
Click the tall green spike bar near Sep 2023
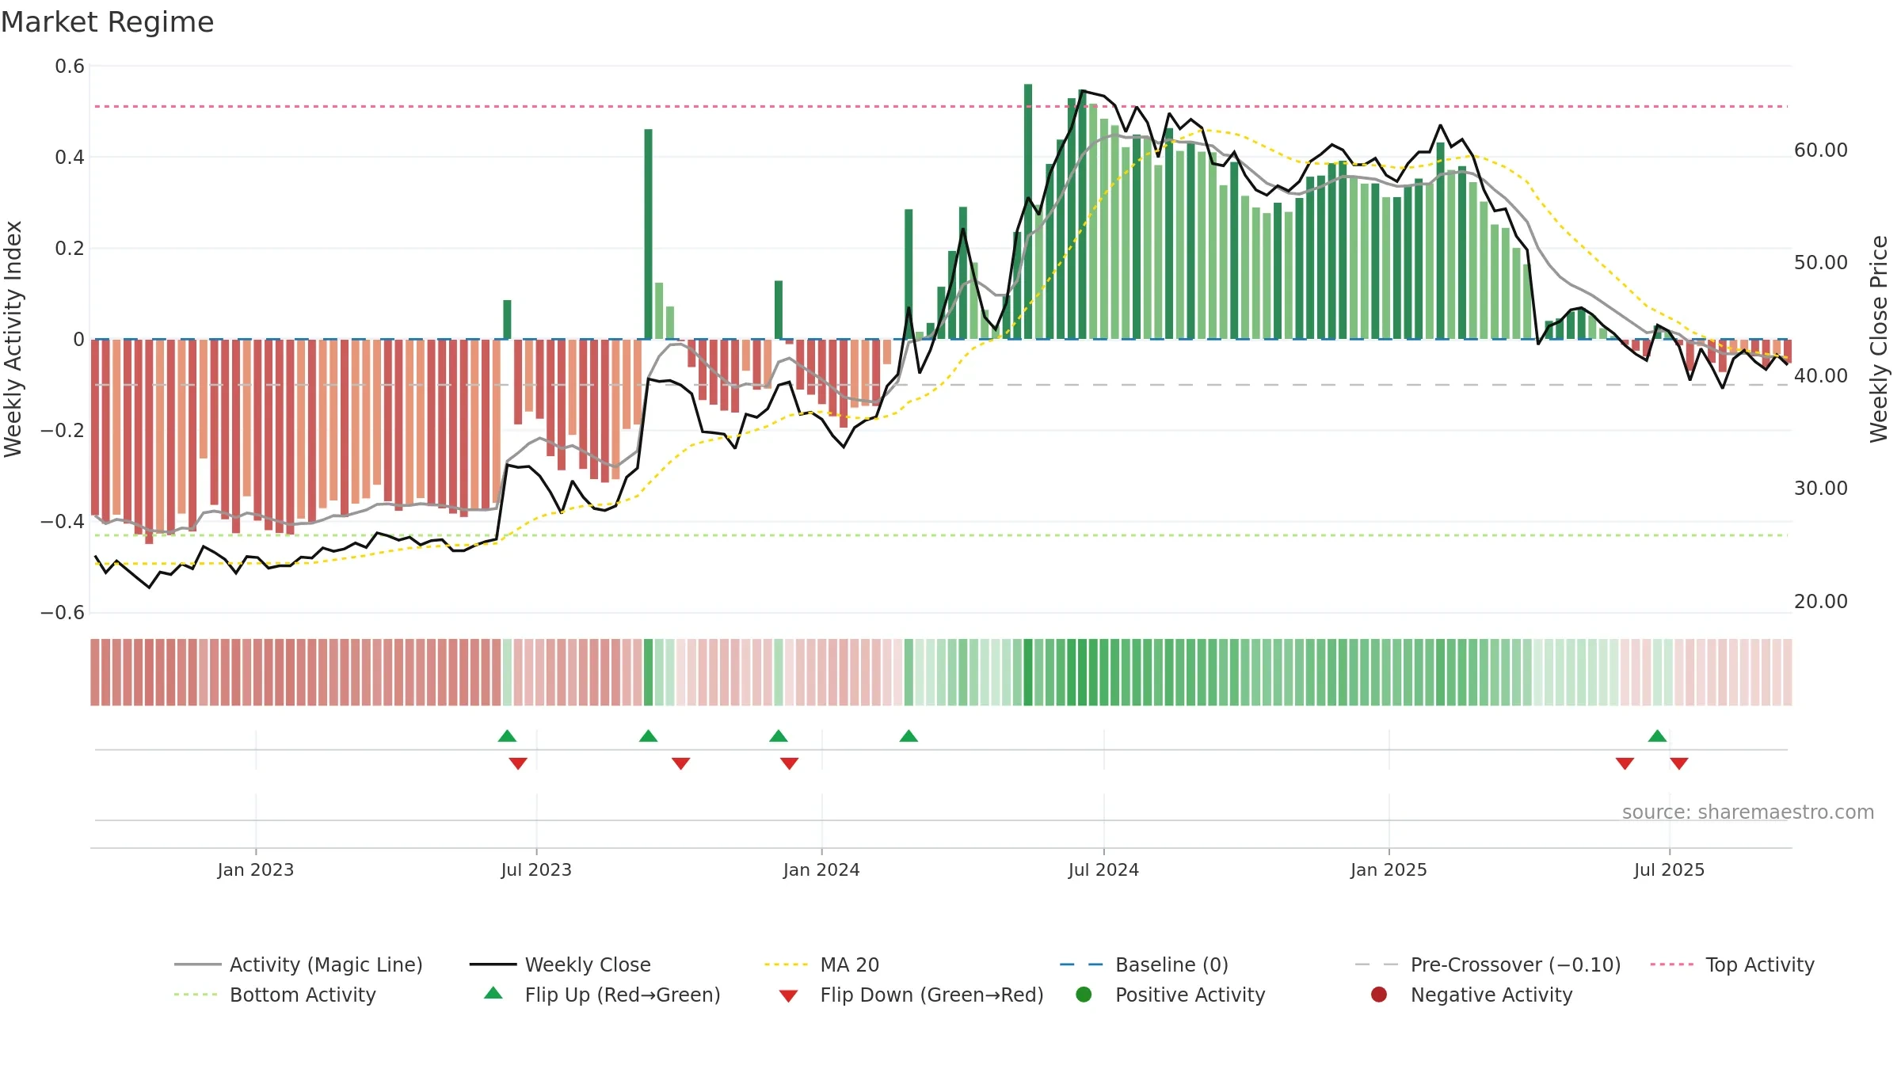tap(648, 234)
